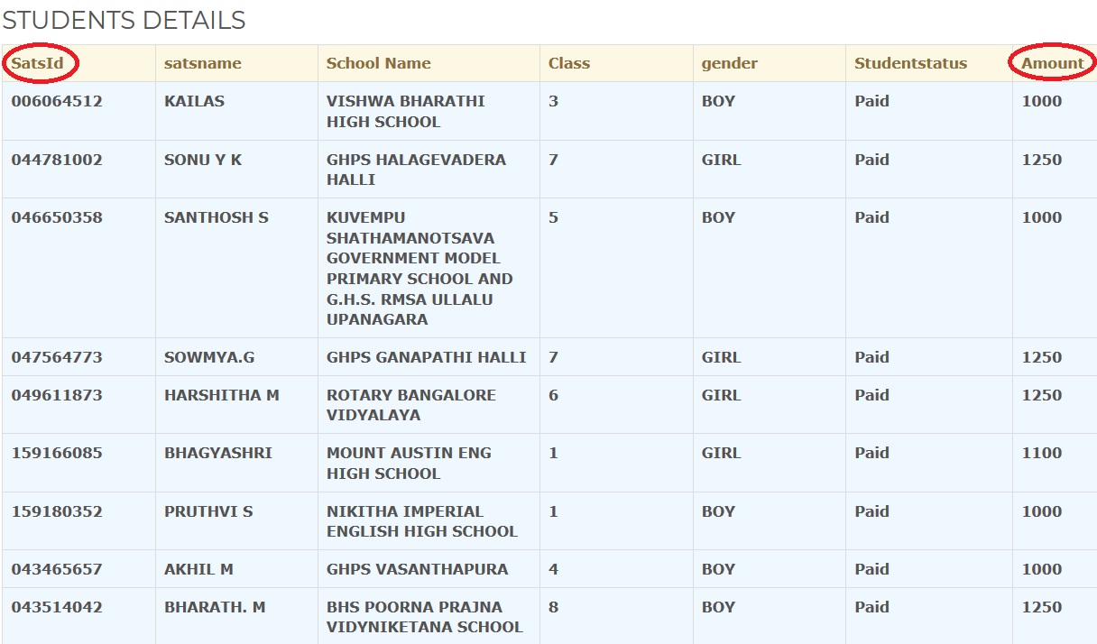Select SatsId 047564773

57,357
